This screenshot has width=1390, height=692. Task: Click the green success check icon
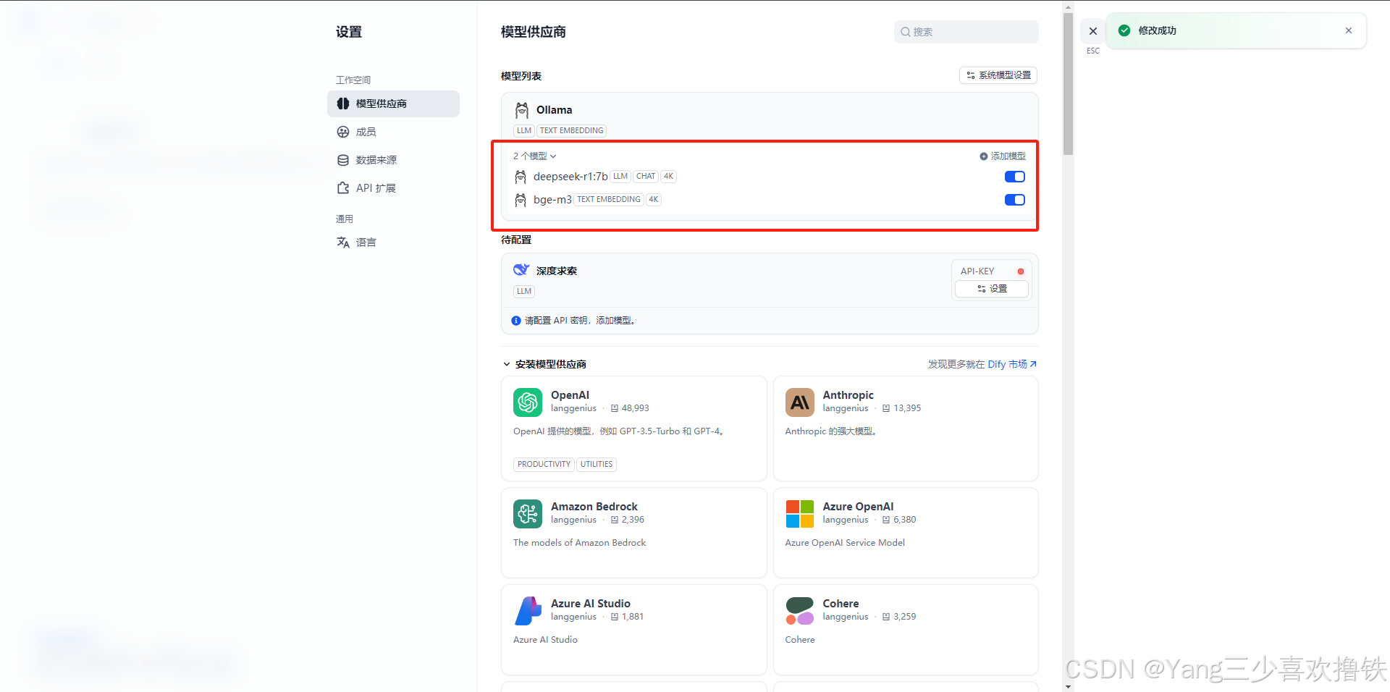pyautogui.click(x=1124, y=30)
